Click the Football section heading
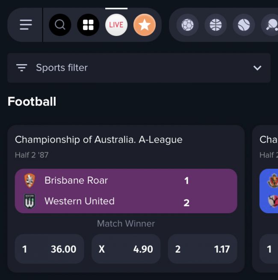 (x=32, y=101)
